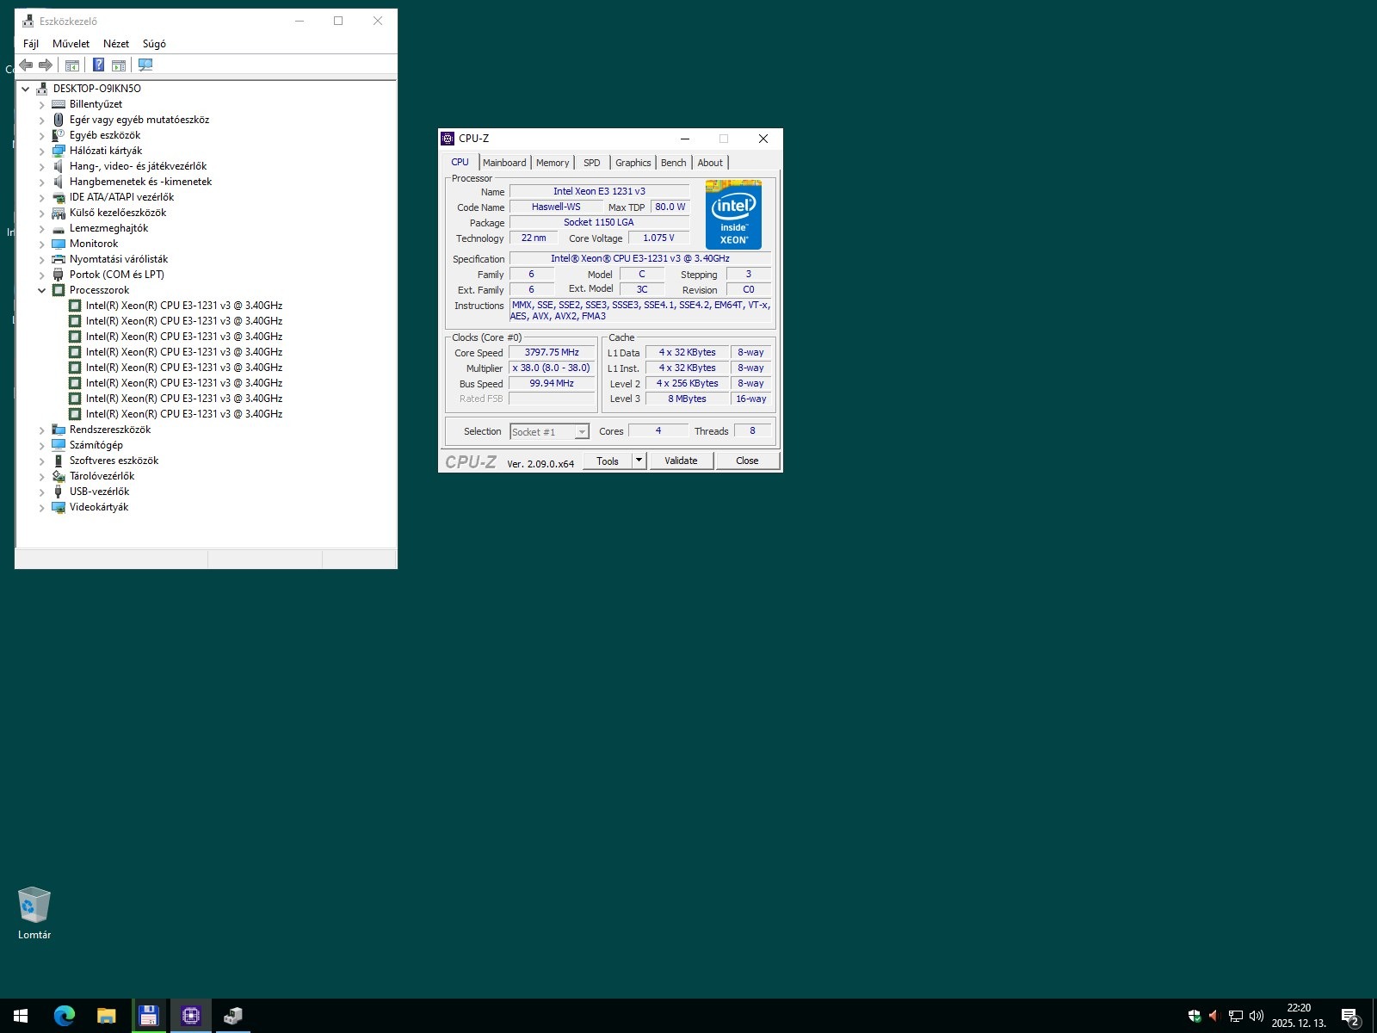
Task: Open the Nézet menu
Action: point(116,44)
